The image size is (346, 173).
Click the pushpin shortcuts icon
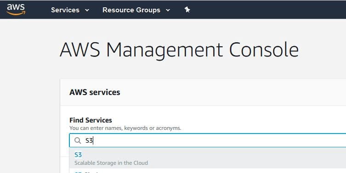tap(187, 10)
